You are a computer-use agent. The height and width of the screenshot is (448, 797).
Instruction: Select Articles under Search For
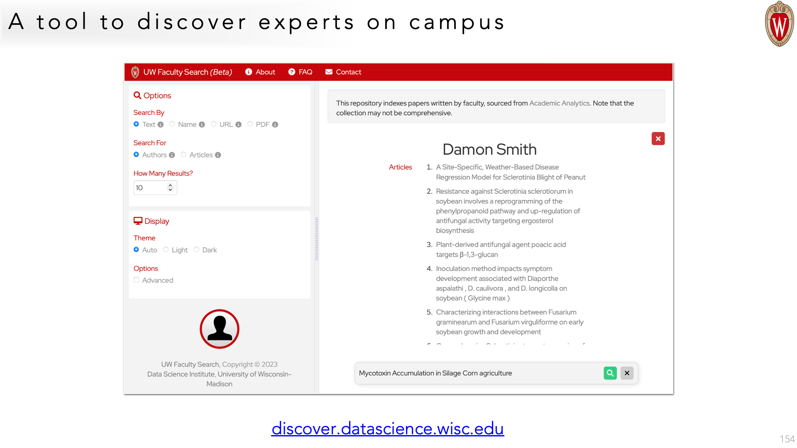(x=183, y=154)
